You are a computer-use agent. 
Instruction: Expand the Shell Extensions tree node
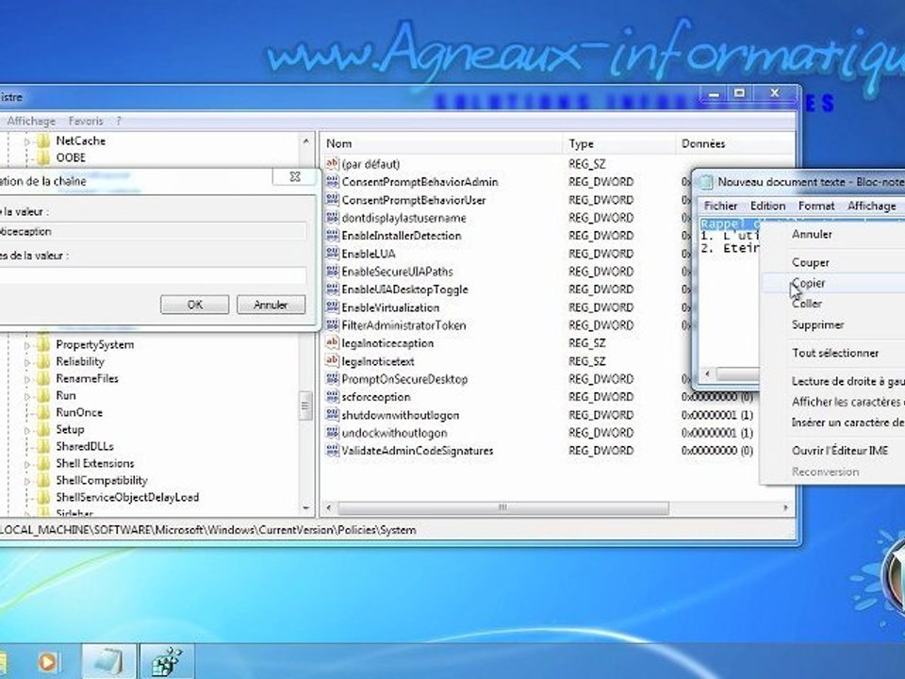point(26,464)
